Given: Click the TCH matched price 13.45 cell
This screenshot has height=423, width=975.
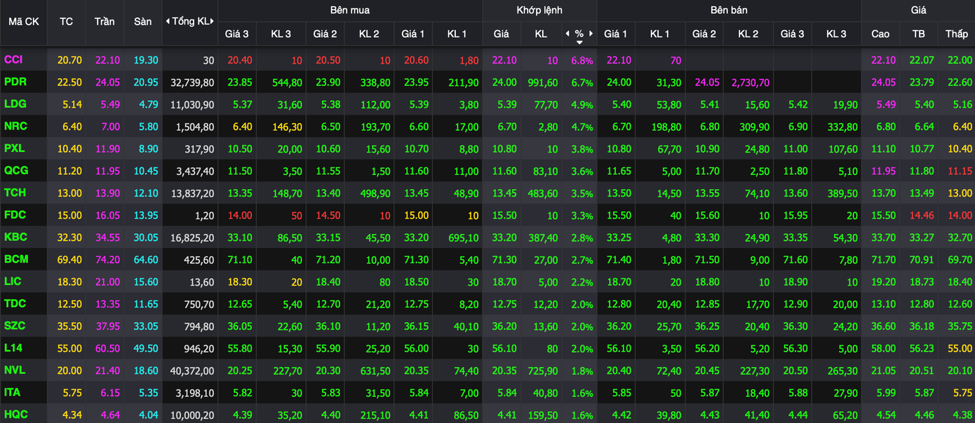Looking at the screenshot, I should point(504,193).
